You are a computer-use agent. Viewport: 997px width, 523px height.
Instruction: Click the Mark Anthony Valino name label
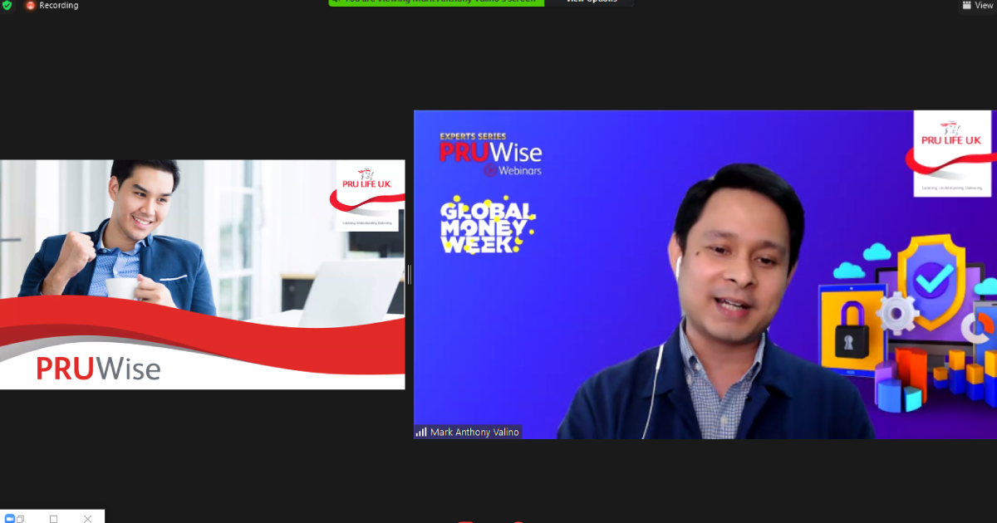[474, 433]
